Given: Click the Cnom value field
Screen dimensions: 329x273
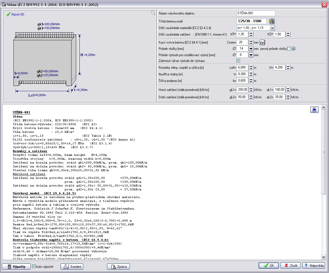Looking at the screenshot, I should 242,42.
